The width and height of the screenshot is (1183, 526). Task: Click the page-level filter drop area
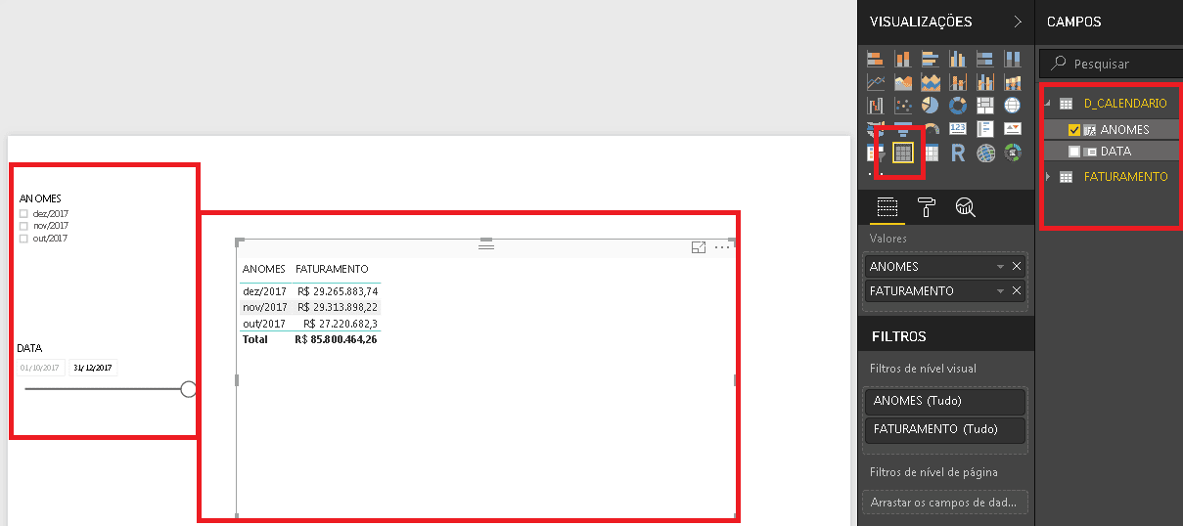click(x=945, y=503)
